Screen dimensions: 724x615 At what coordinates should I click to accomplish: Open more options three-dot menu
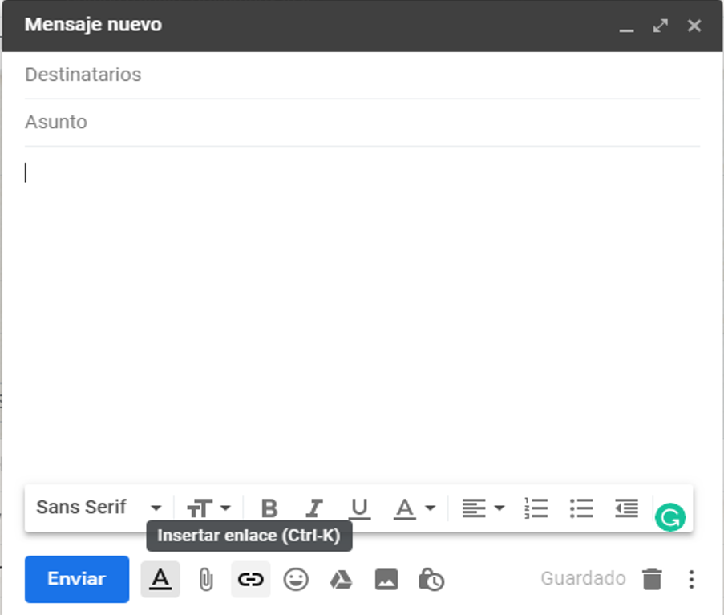691,579
